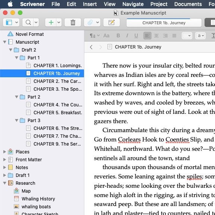
Task: Go forward in editor history
Action: [101, 47]
